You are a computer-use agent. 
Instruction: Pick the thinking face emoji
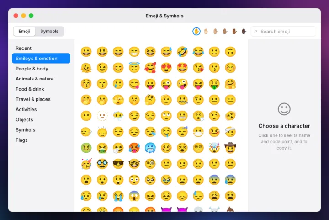click(150, 100)
